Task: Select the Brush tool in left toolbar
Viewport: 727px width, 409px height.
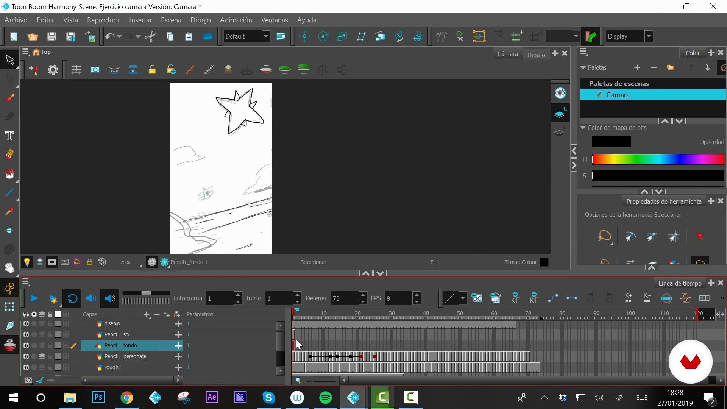Action: (x=9, y=98)
